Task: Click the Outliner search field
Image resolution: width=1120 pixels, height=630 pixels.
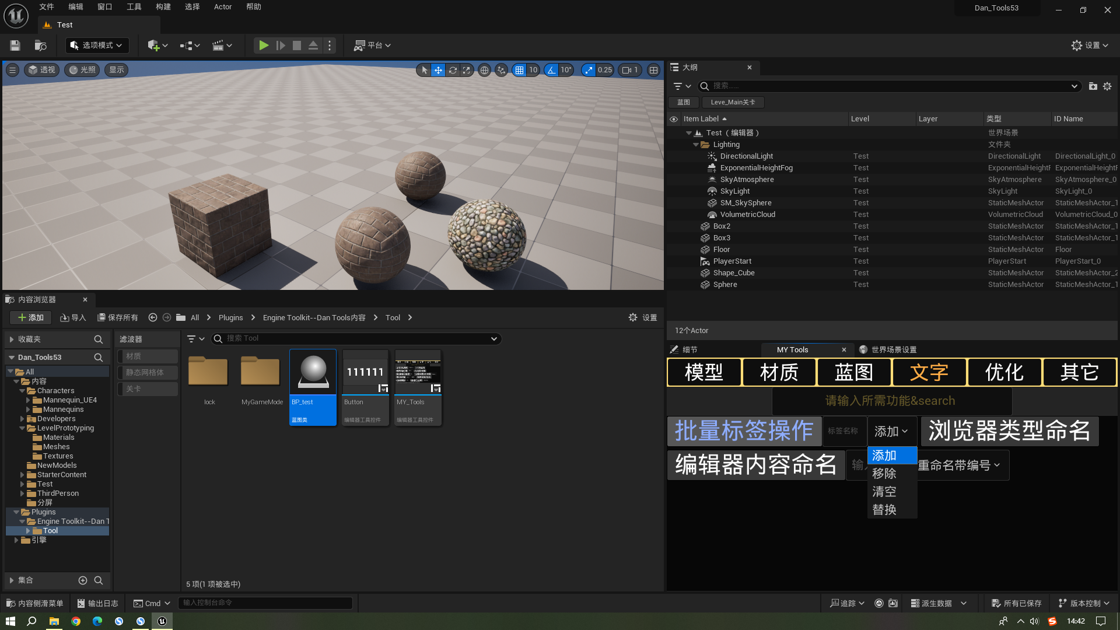Action: coord(889,86)
